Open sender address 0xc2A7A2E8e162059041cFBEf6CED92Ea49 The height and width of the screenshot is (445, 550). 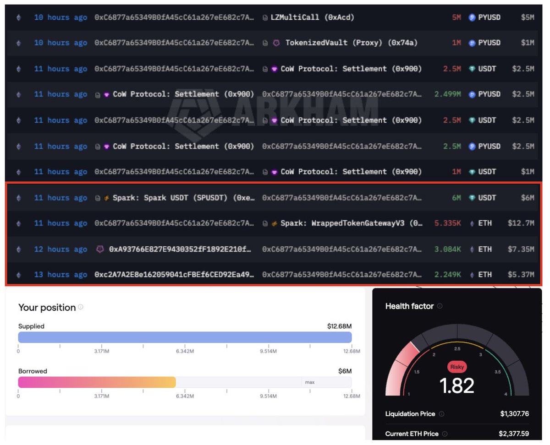point(174,275)
